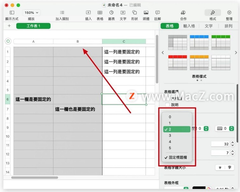This screenshot has height=192, width=240.
Task: Adjust the column count stepper beside 7
Action: coord(232,153)
